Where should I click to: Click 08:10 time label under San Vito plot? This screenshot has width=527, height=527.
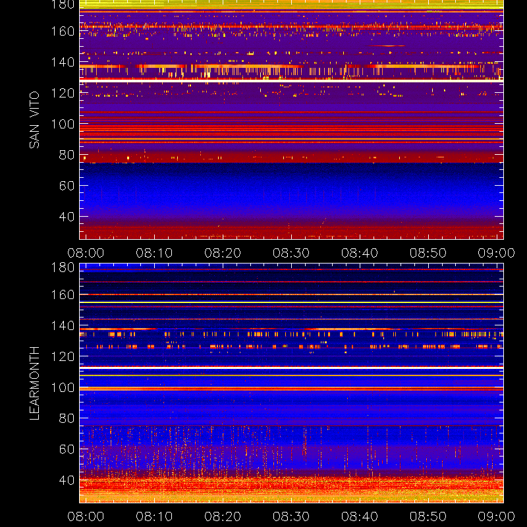tap(154, 253)
